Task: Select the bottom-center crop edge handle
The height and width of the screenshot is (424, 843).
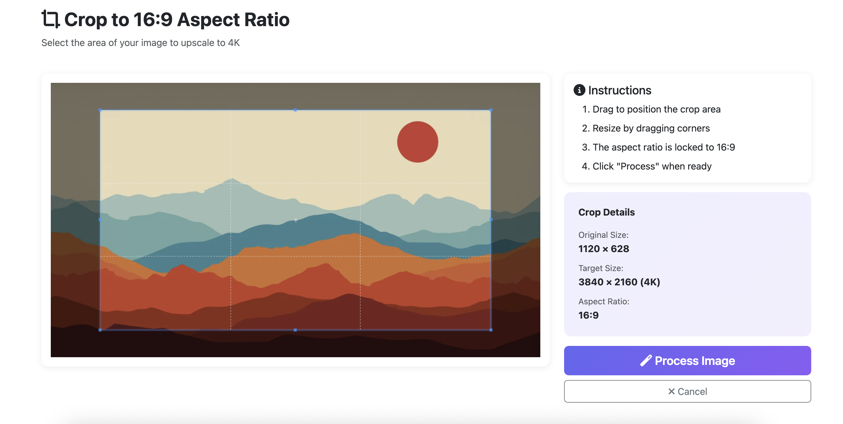Action: click(x=296, y=330)
